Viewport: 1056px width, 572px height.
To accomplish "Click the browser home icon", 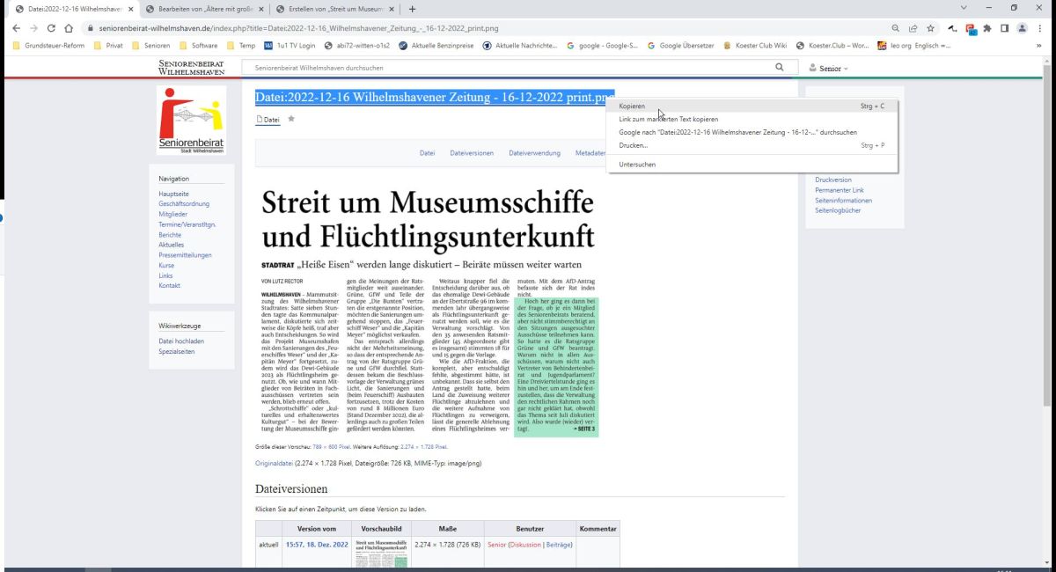I will point(69,28).
